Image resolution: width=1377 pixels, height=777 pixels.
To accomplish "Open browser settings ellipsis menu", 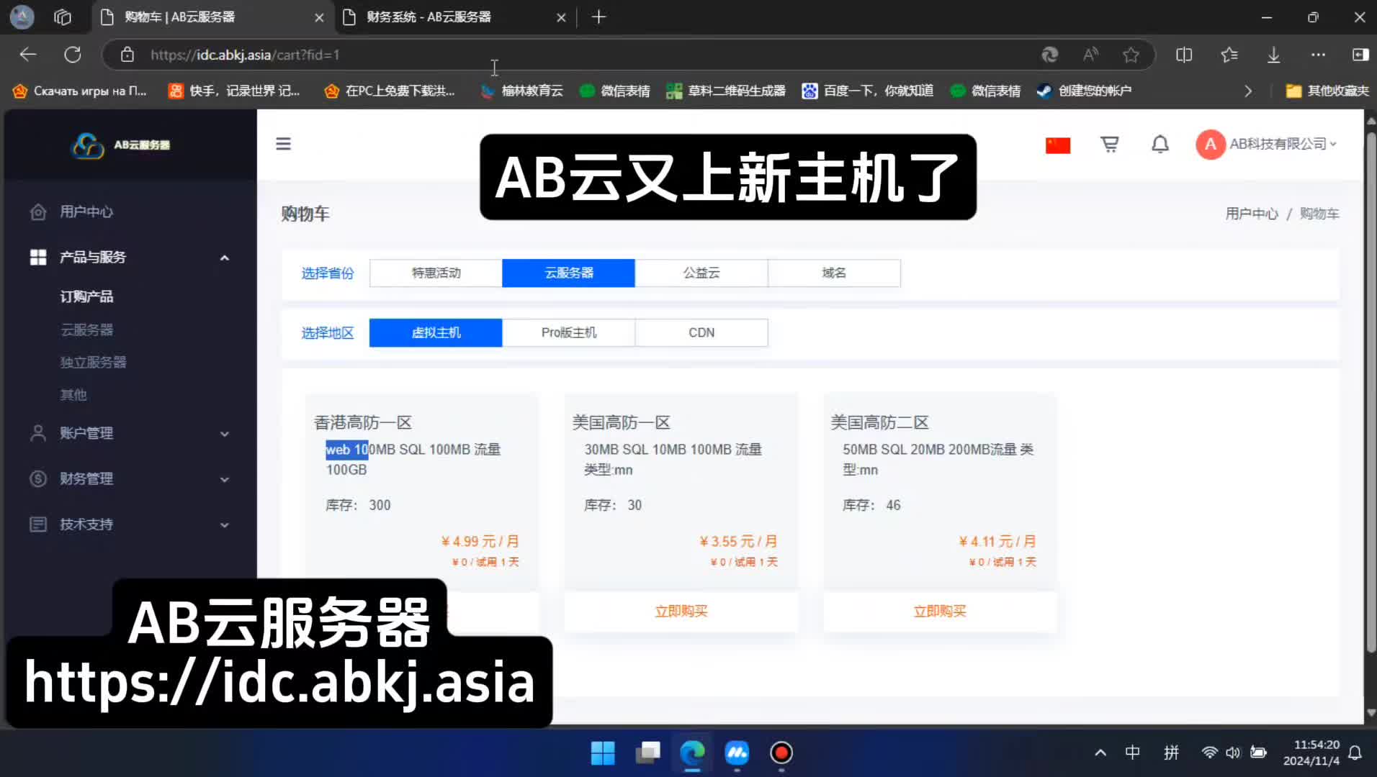I will point(1318,55).
